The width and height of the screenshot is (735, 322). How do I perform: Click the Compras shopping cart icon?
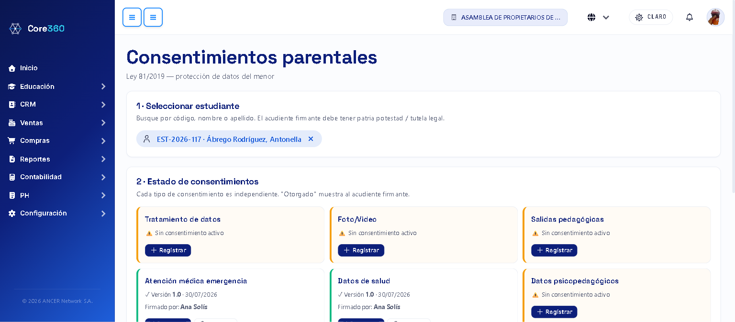click(12, 140)
